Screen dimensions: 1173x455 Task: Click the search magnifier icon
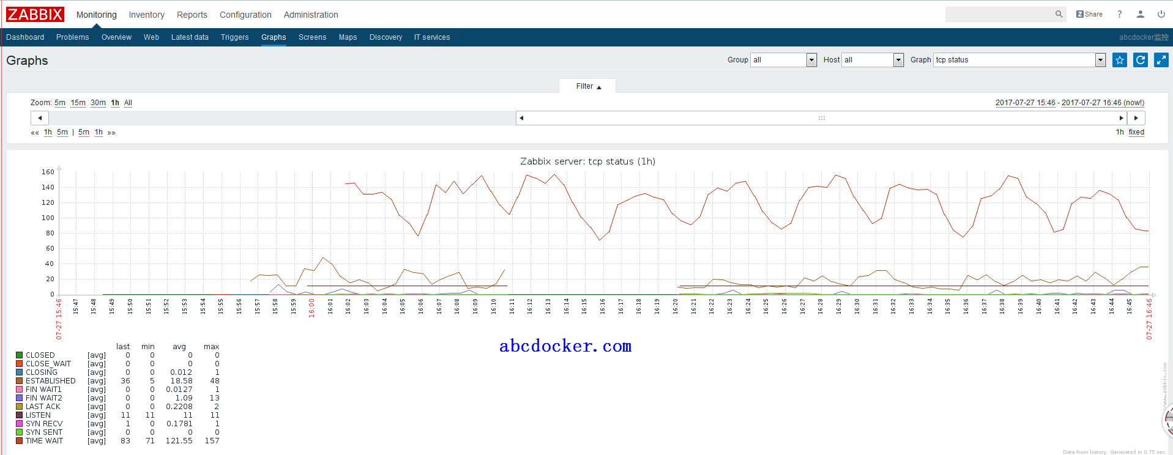(x=1059, y=14)
